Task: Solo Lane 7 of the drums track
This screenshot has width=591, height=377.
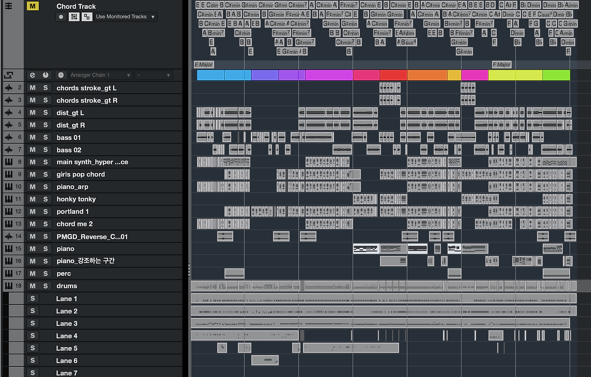Action: [x=32, y=373]
